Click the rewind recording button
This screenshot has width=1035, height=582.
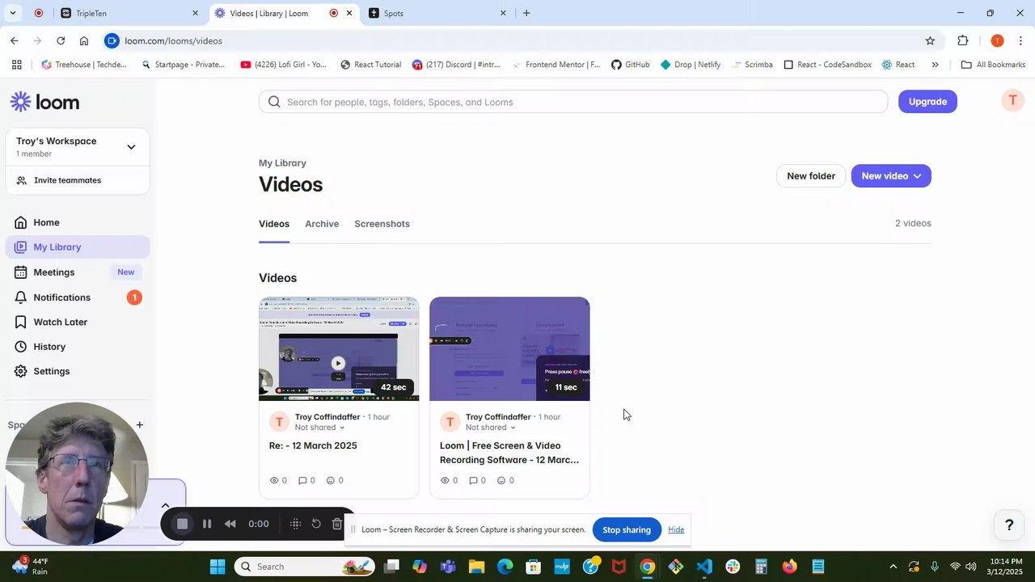pos(230,524)
